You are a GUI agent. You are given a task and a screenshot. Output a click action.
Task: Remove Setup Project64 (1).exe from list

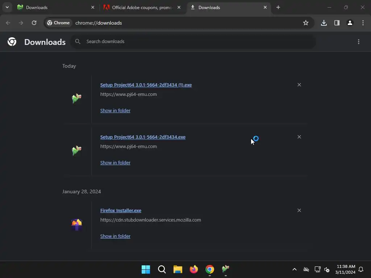click(299, 85)
